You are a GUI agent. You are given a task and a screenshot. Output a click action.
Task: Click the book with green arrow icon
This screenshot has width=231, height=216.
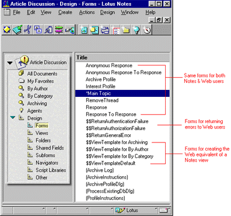click(17, 30)
